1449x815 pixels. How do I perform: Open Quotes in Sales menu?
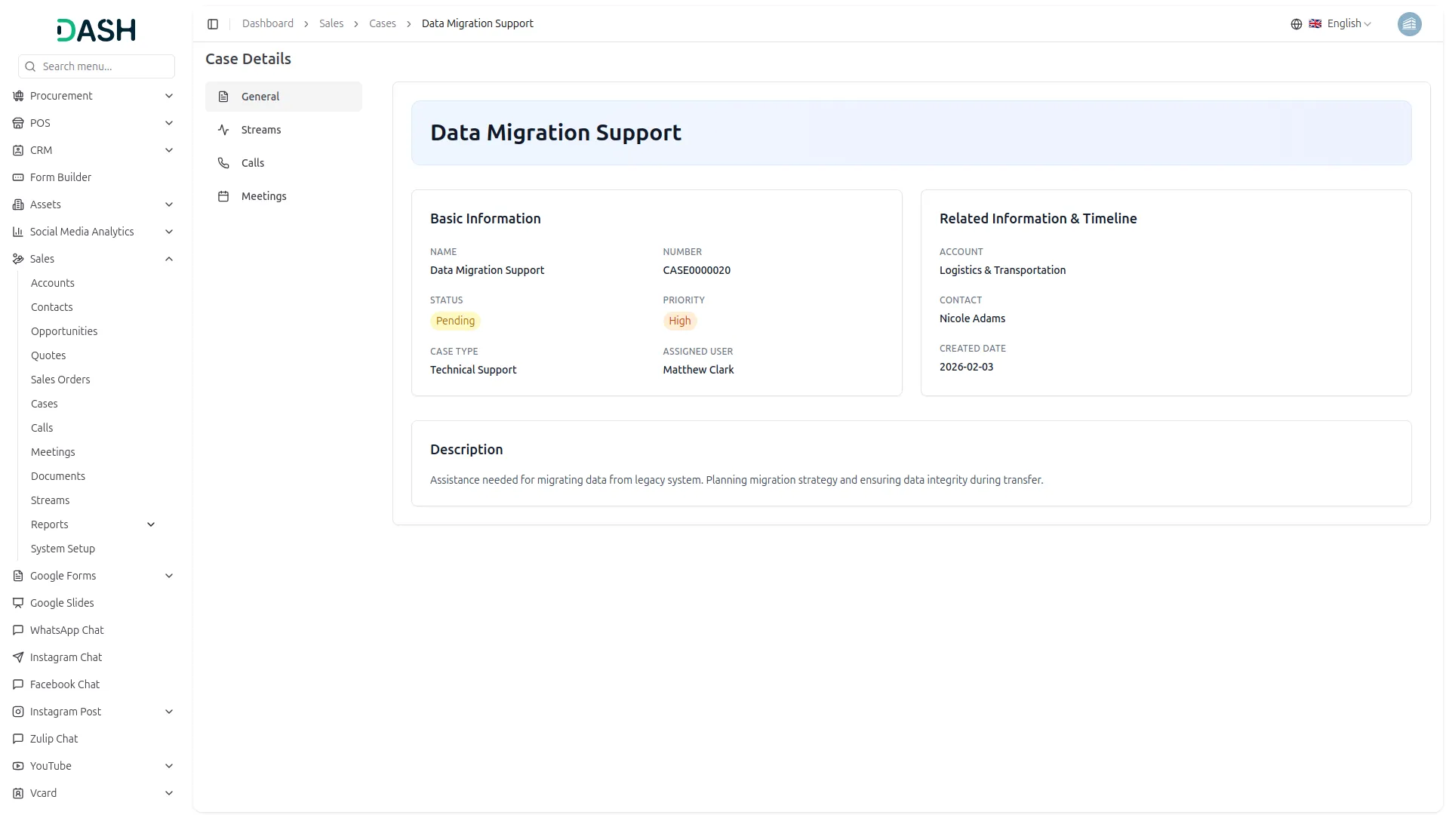48,355
